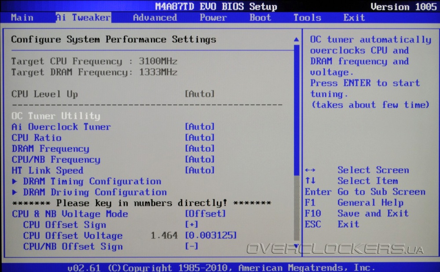
Task: Go to the Boot tab
Action: [260, 18]
